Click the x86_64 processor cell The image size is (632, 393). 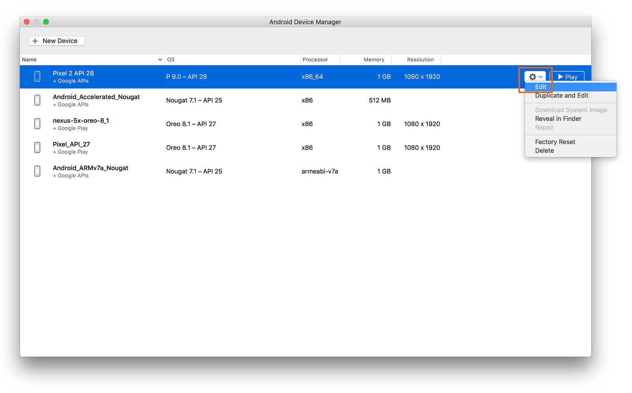[312, 77]
